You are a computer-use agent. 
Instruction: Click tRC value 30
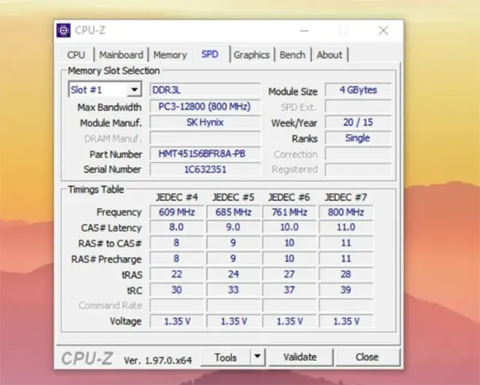point(176,290)
